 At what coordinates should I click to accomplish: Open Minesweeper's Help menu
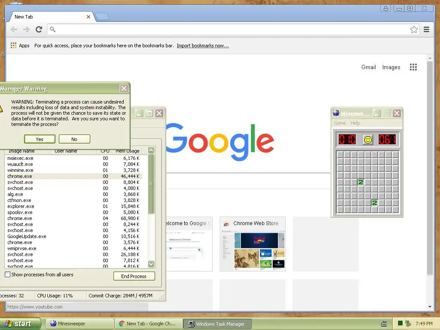pyautogui.click(x=355, y=123)
